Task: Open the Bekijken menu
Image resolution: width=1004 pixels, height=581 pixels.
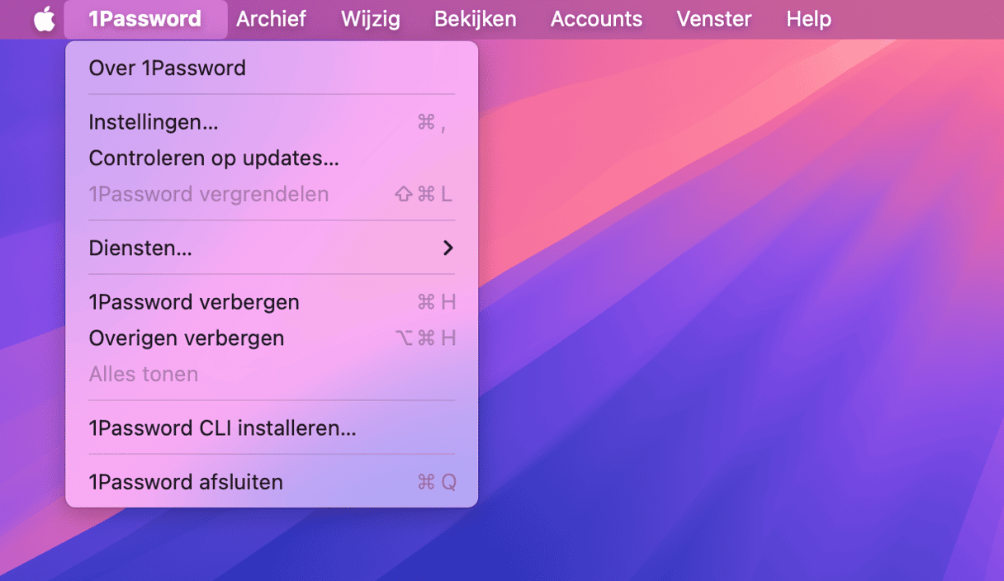Action: pos(476,19)
